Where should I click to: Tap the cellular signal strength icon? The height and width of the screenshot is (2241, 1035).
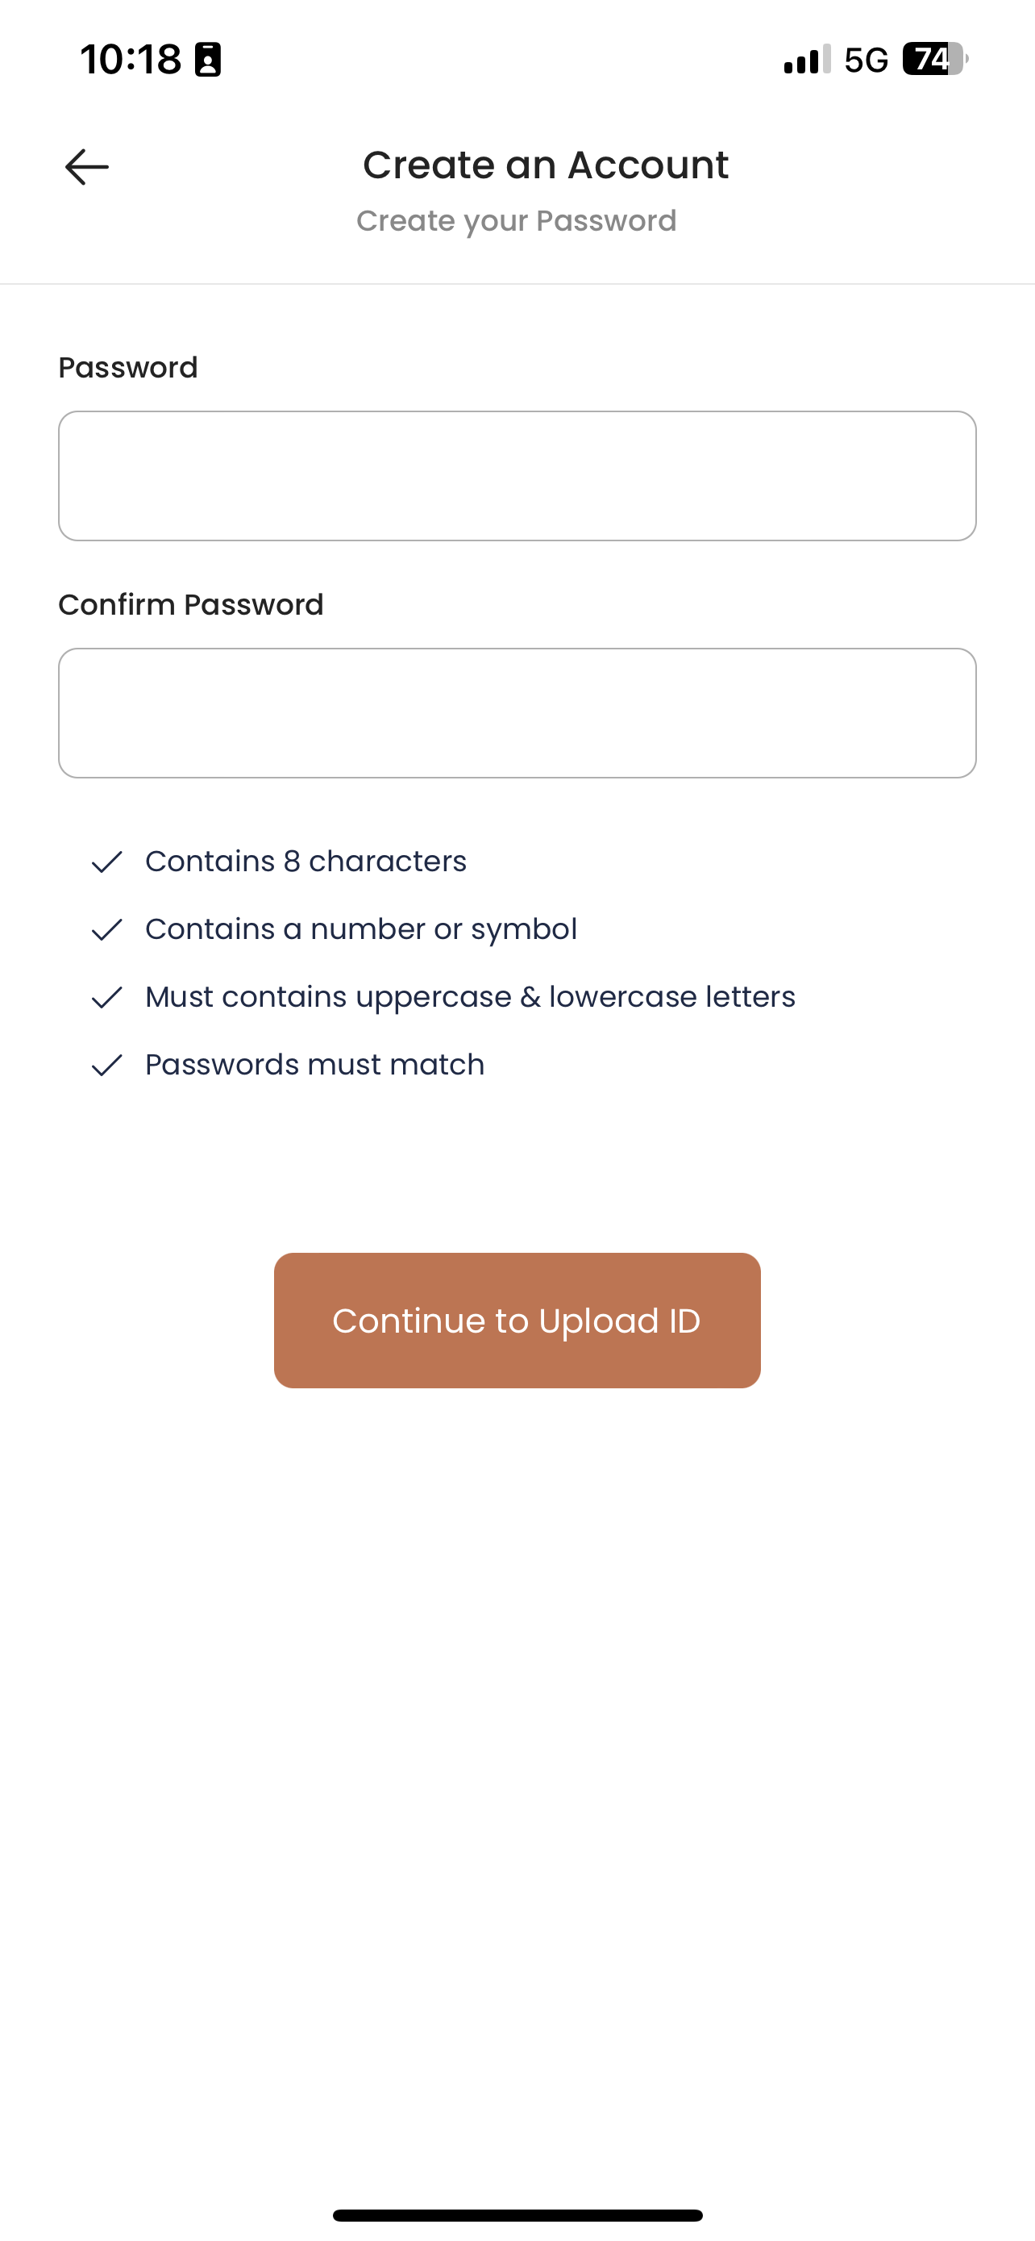806,60
